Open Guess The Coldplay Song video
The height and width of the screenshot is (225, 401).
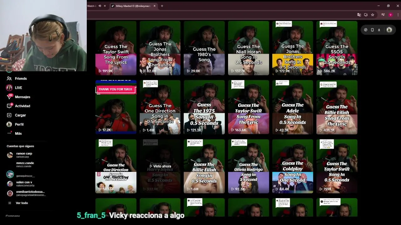[x=293, y=166]
